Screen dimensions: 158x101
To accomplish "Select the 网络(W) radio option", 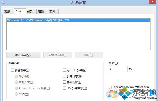I will (x=16, y=94).
